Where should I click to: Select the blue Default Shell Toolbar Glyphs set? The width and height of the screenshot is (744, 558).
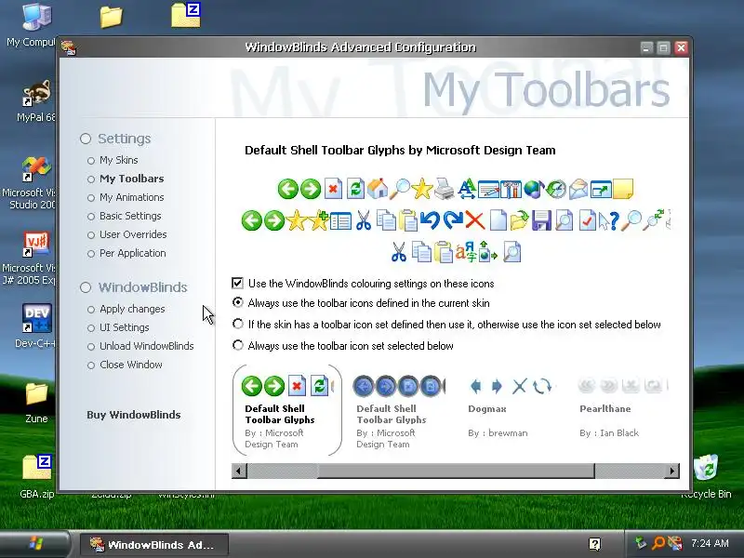(x=399, y=410)
